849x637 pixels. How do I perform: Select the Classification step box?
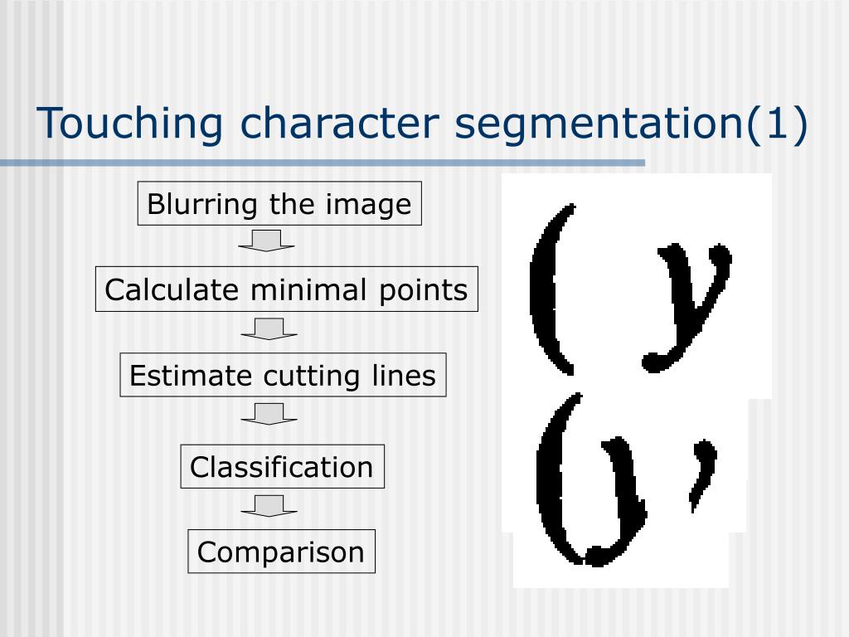point(282,466)
